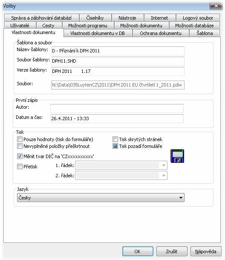Screen dimensions: 225x260
Task: Open the Ochrana dokumentu tab
Action: click(x=161, y=33)
